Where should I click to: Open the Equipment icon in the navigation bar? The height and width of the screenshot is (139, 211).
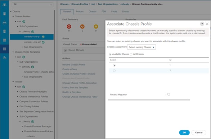(4, 5)
